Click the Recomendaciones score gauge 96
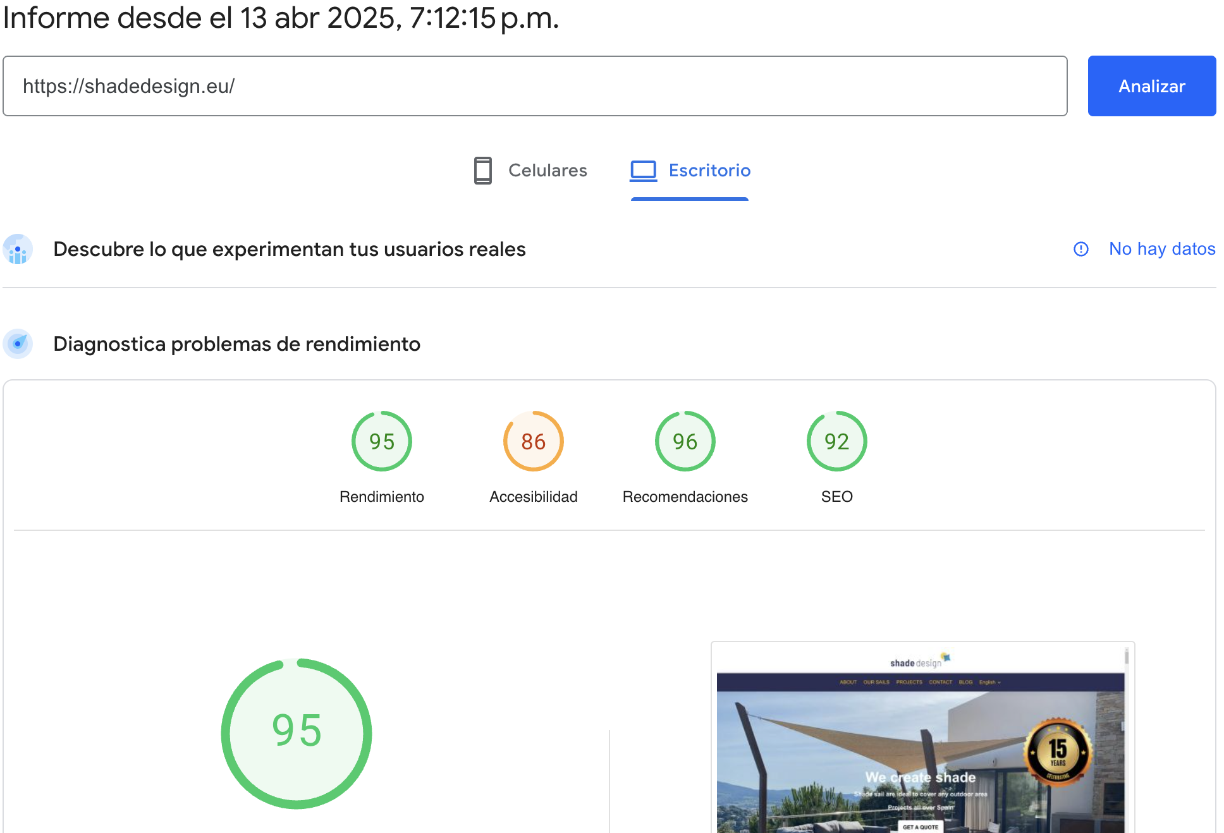This screenshot has height=833, width=1224. point(685,441)
